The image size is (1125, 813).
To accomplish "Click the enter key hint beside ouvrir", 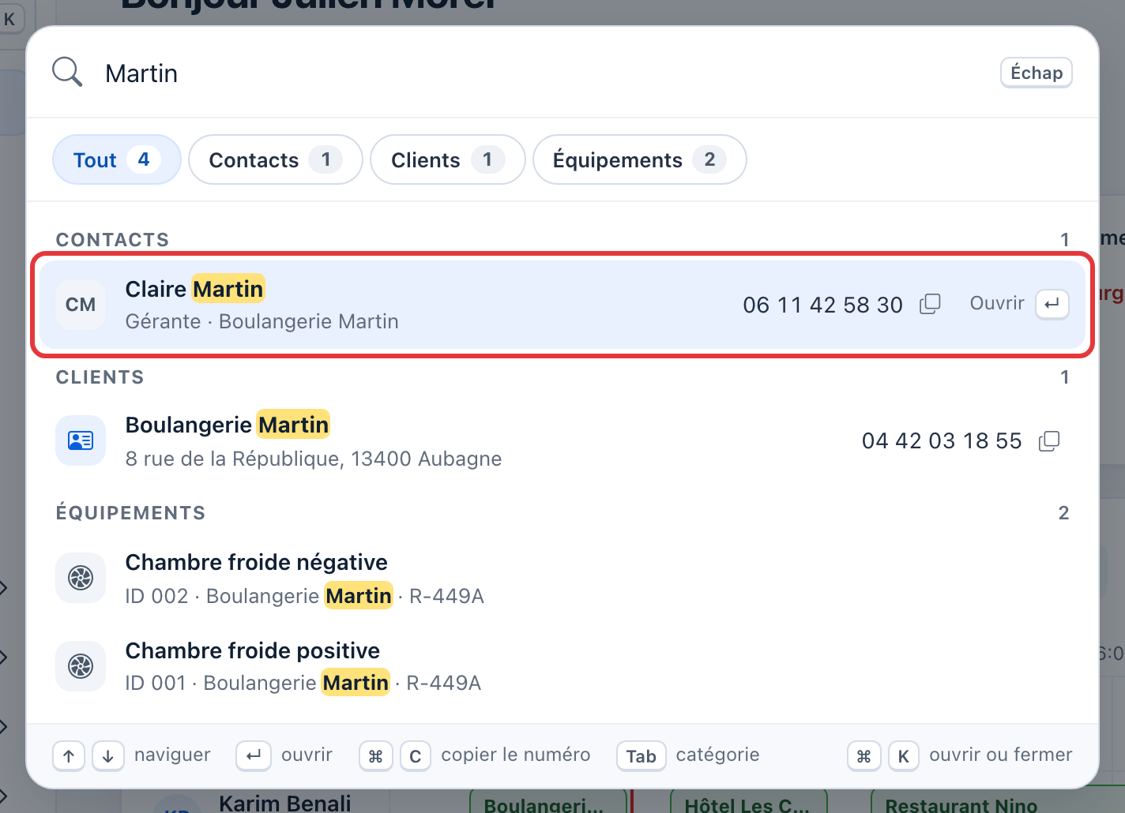I will pyautogui.click(x=254, y=756).
